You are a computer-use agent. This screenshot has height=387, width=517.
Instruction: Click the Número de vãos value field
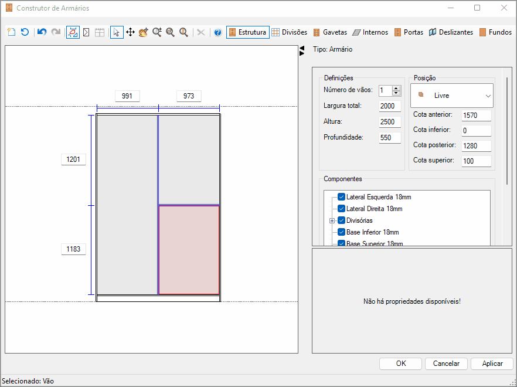coord(386,90)
